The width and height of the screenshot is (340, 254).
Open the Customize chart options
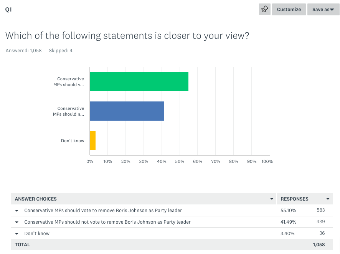[x=289, y=10]
